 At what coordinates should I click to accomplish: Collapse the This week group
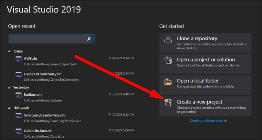pyautogui.click(x=9, y=108)
